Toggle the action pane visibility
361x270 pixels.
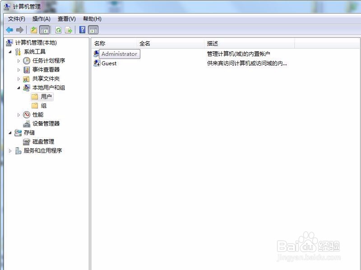(x=93, y=30)
